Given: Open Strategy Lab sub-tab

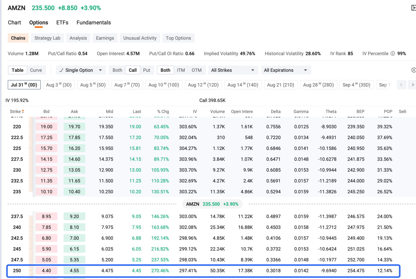Looking at the screenshot, I should [x=47, y=38].
